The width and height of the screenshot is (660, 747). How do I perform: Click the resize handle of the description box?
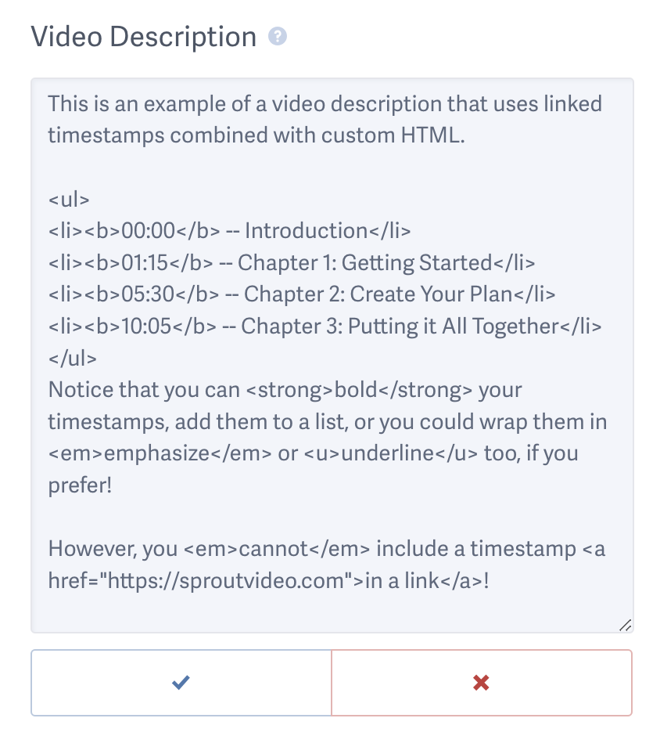click(625, 624)
